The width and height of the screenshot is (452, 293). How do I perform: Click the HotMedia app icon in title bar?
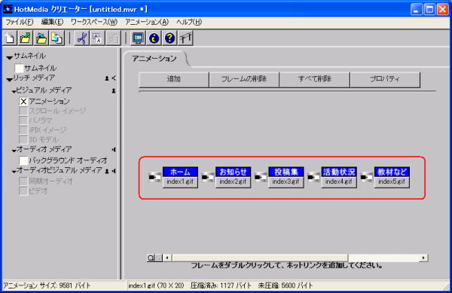[8, 9]
